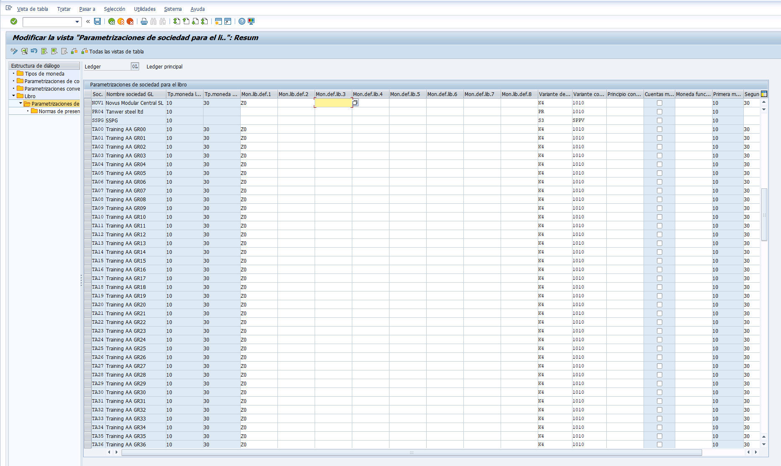Click the Undo change icon
This screenshot has width=781, height=466.
pyautogui.click(x=34, y=51)
